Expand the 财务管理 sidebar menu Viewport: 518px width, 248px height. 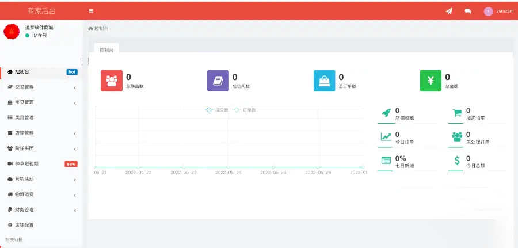(x=40, y=209)
